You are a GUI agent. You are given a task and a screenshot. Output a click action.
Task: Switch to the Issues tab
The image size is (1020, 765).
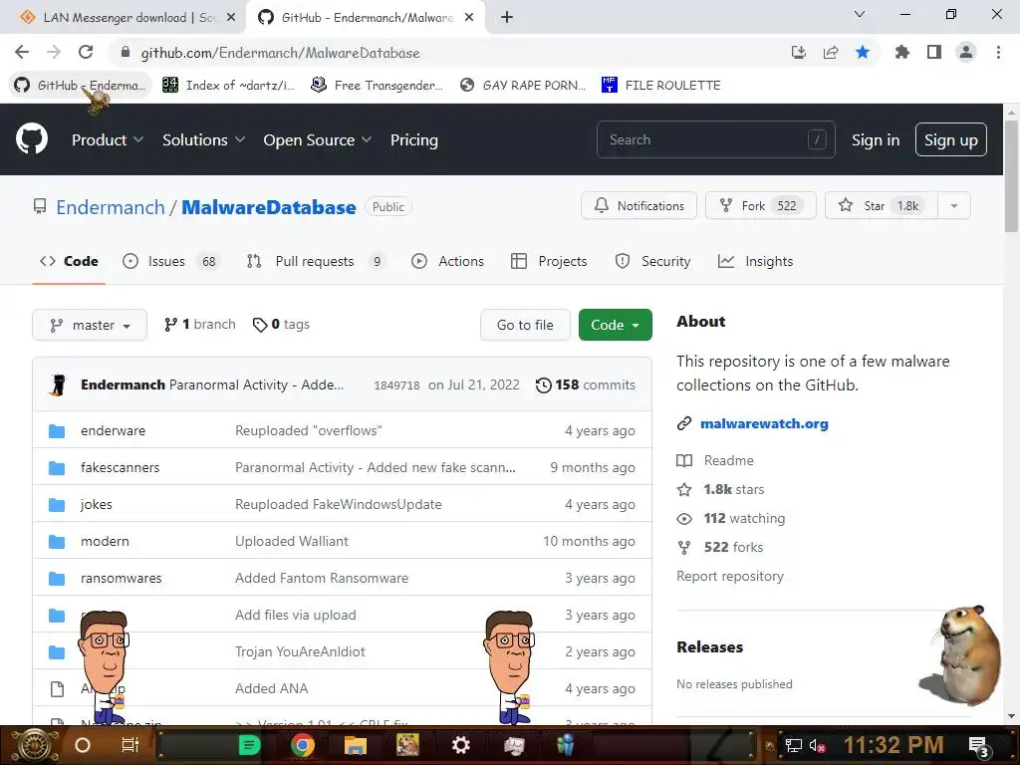click(x=171, y=261)
